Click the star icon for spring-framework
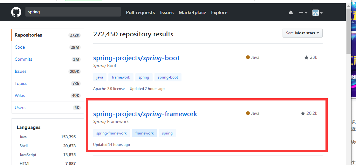The height and width of the screenshot is (165, 356). pyautogui.click(x=303, y=113)
